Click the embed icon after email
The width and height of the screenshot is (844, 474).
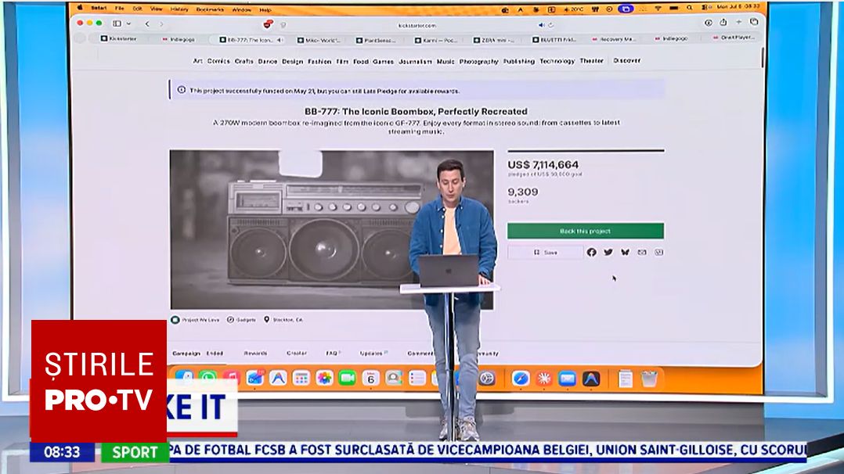tap(659, 253)
